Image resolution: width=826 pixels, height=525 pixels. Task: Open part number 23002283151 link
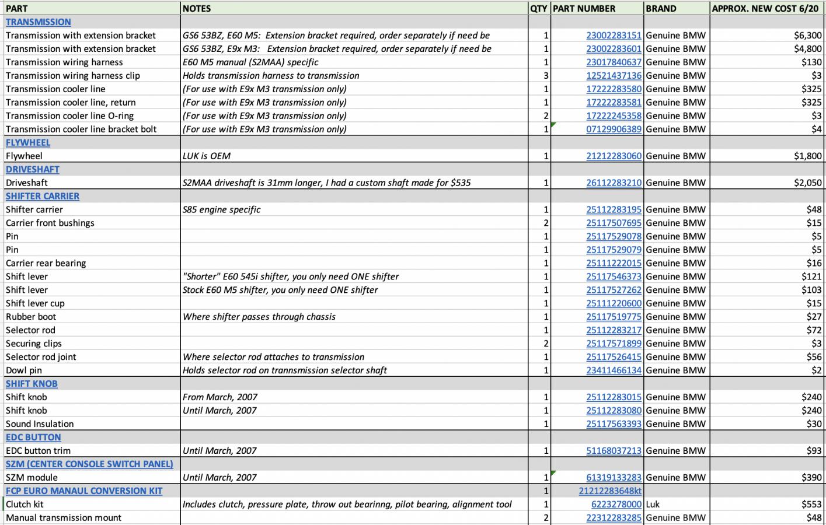tap(614, 36)
